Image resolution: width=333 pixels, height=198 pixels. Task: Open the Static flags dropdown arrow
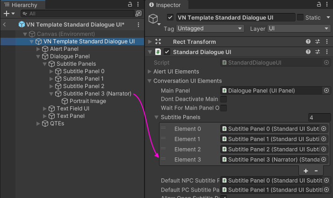pyautogui.click(x=328, y=17)
